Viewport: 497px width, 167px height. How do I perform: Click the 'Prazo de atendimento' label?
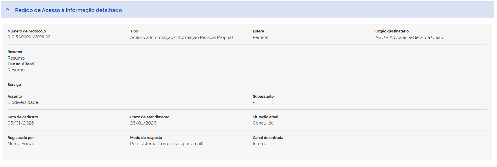[150, 117]
